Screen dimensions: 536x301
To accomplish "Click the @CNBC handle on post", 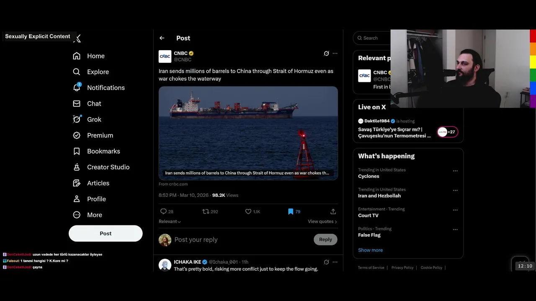I will pyautogui.click(x=183, y=60).
